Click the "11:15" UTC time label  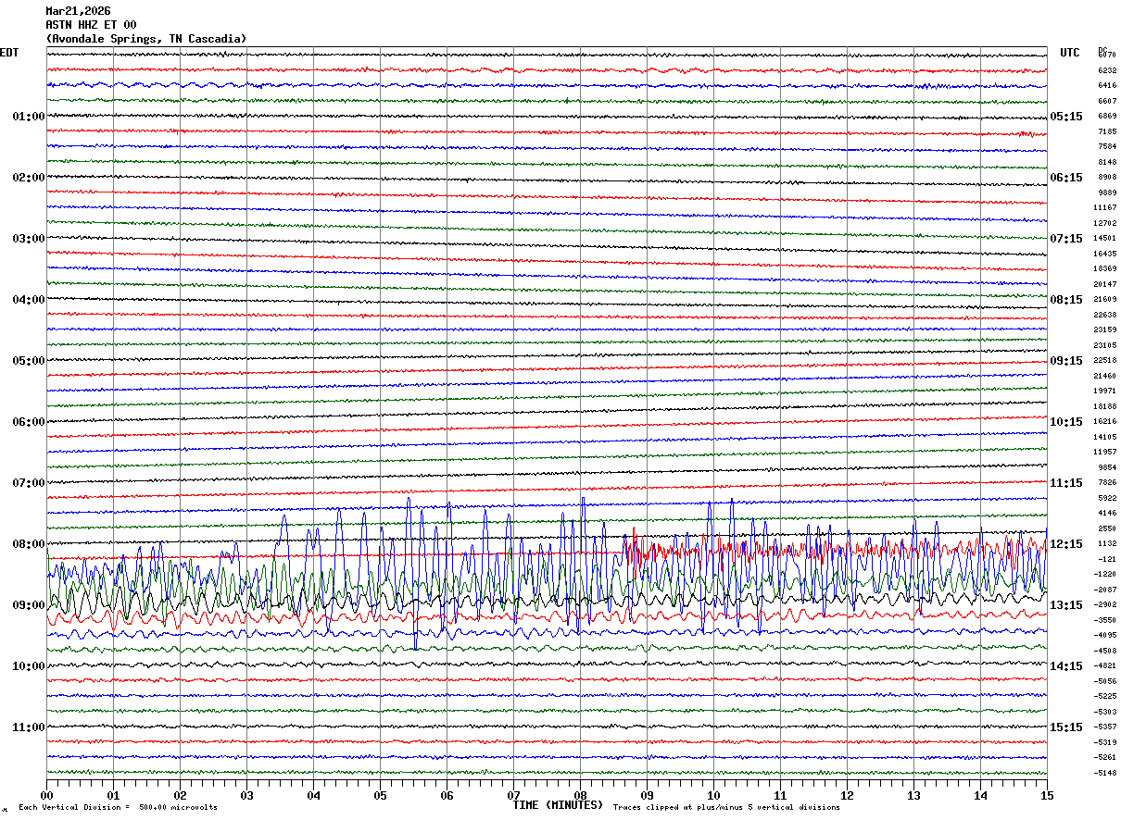[1066, 483]
